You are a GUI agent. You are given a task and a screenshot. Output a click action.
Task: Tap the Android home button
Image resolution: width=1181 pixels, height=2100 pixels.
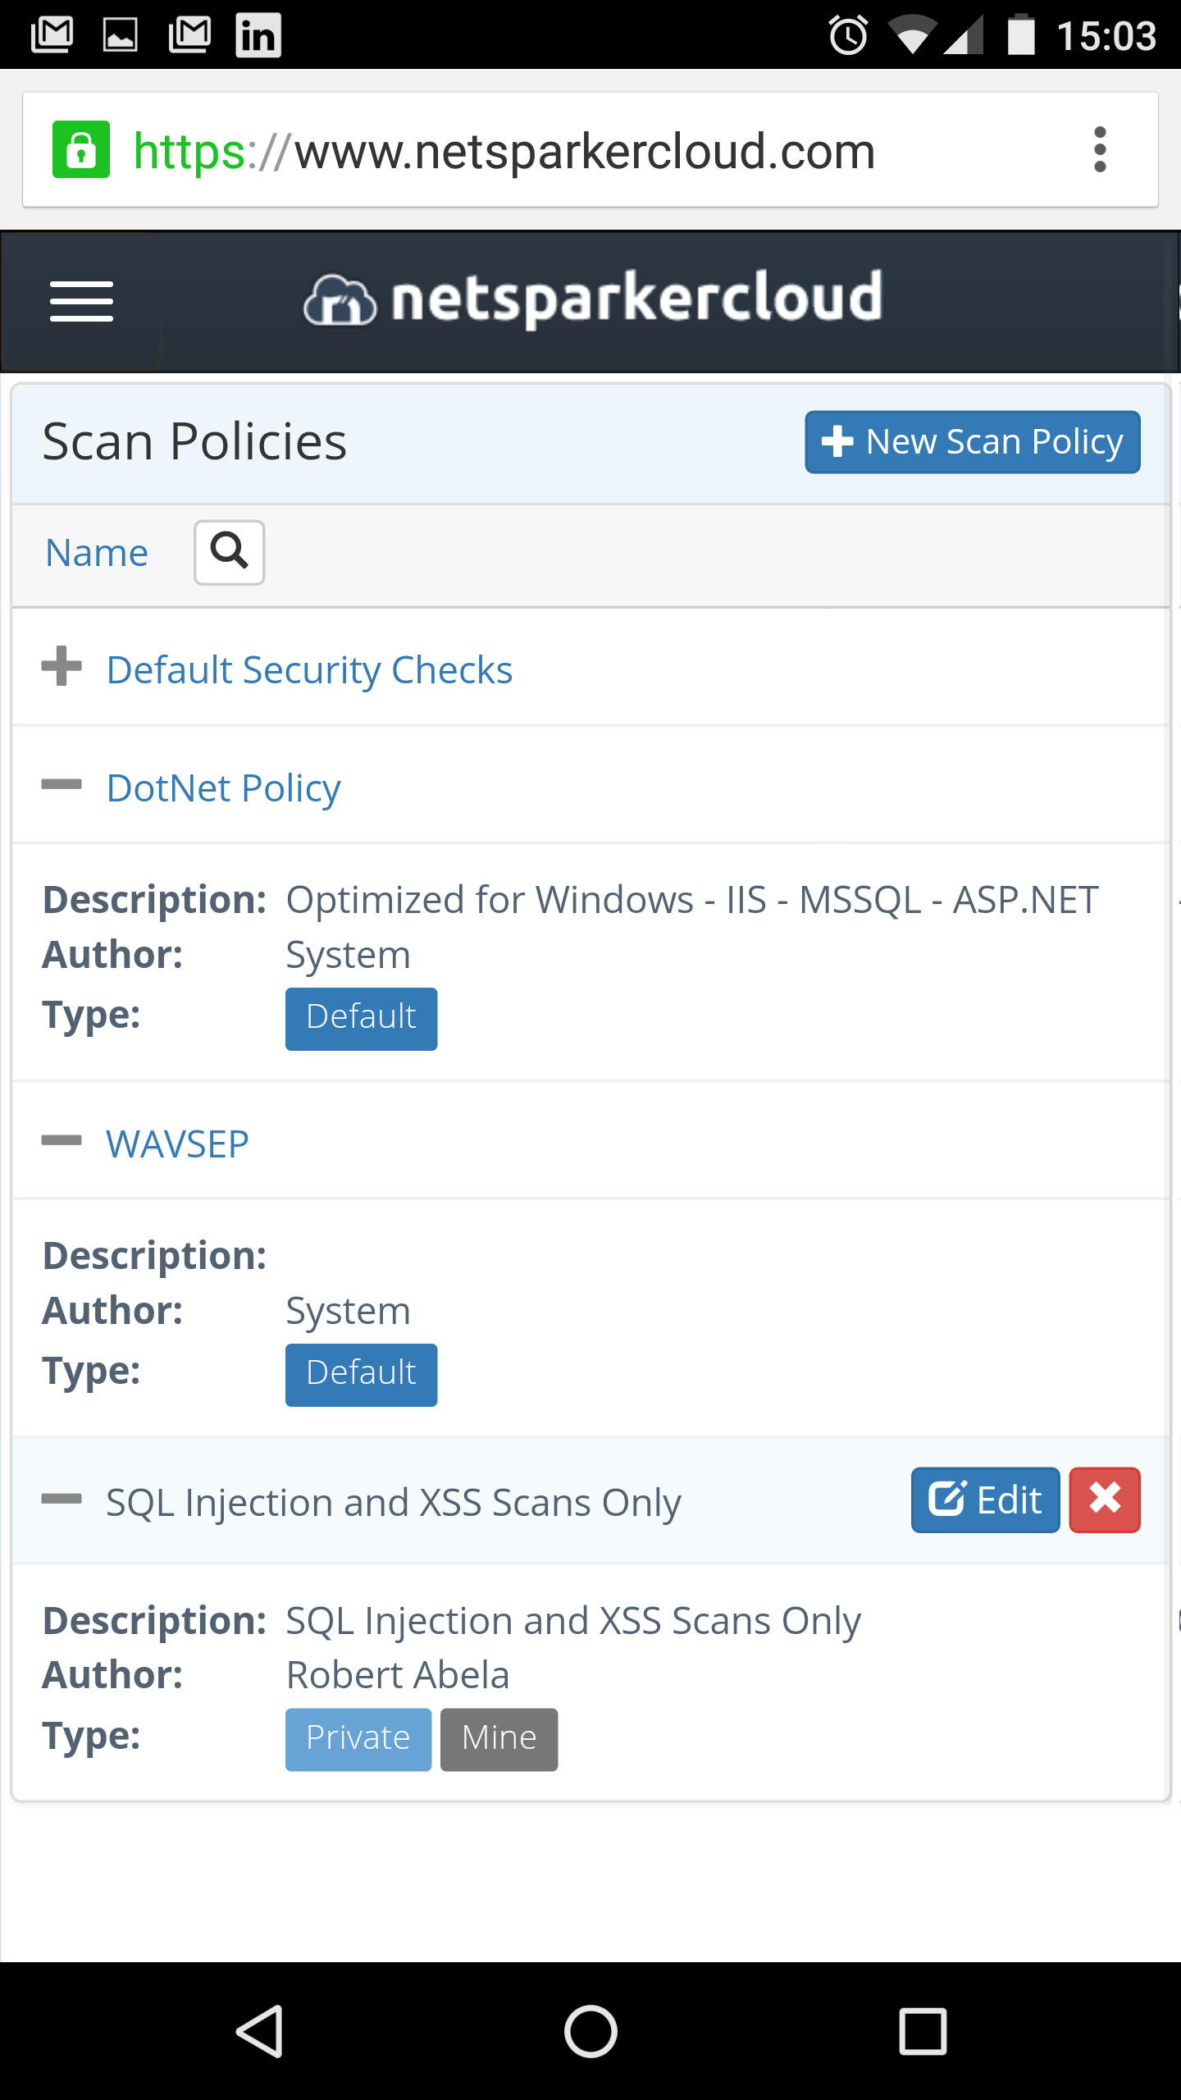tap(590, 2031)
